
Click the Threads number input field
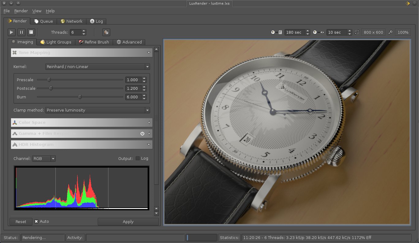(x=75, y=32)
